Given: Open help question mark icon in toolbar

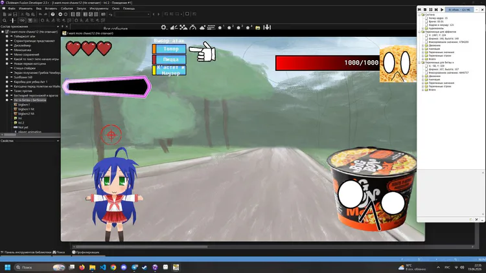Looking at the screenshot, I should 52,14.
